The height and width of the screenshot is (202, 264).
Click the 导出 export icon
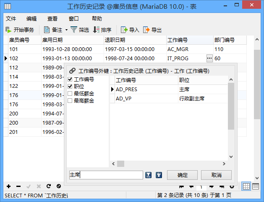(x=146, y=30)
